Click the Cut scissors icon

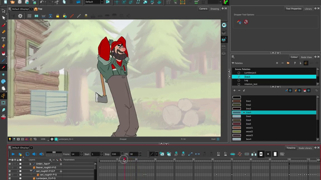57,2
